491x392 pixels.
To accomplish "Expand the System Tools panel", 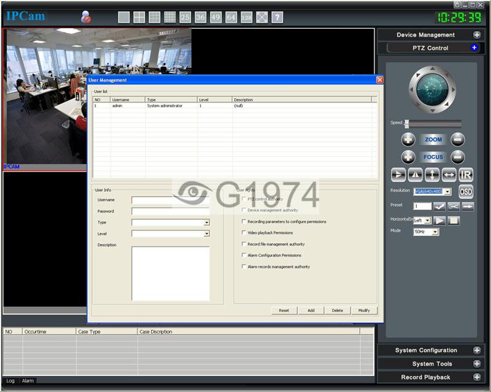I will 477,364.
